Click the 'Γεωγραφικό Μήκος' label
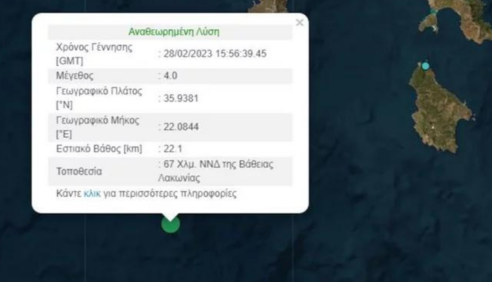 pyautogui.click(x=98, y=121)
